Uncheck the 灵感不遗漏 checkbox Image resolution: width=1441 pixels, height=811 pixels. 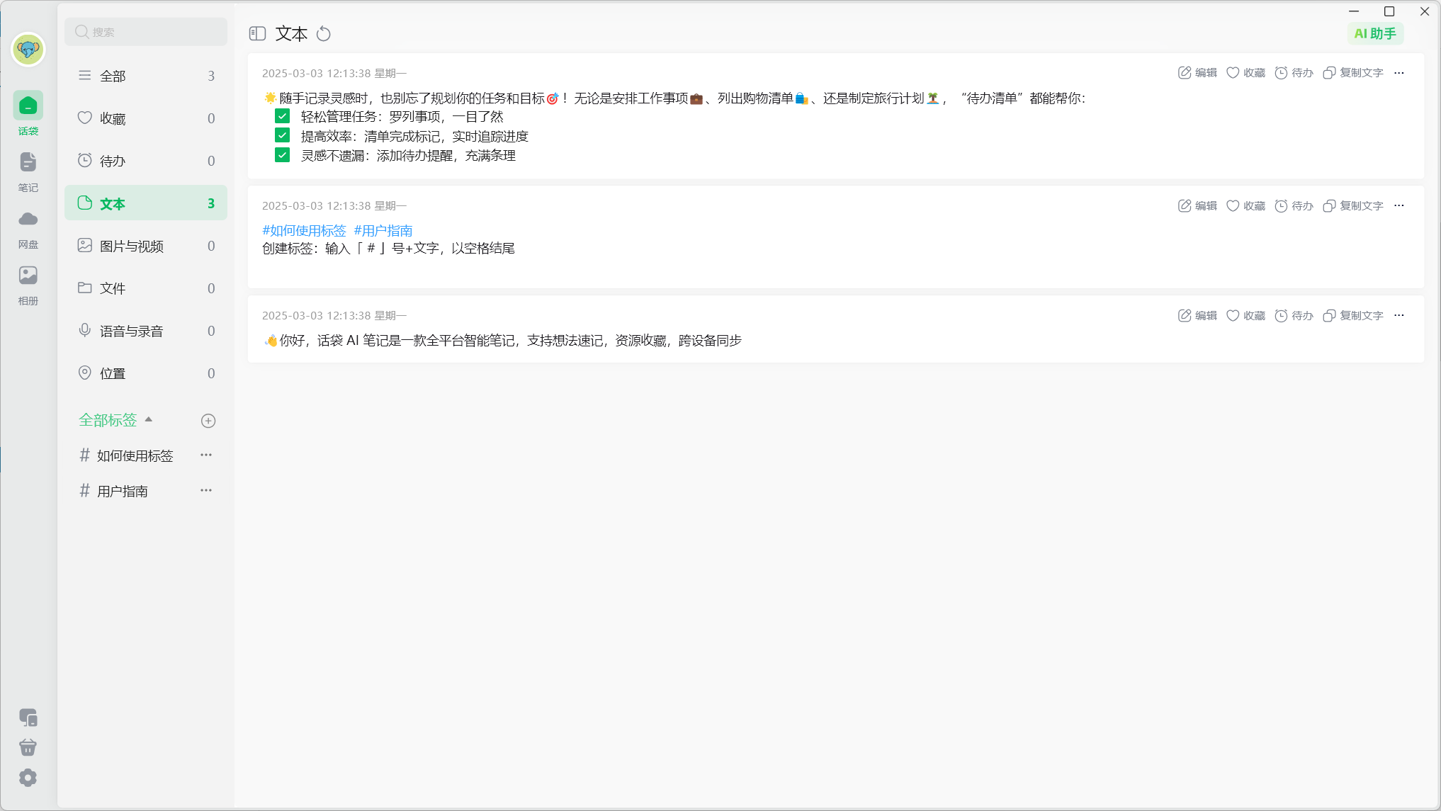point(282,155)
